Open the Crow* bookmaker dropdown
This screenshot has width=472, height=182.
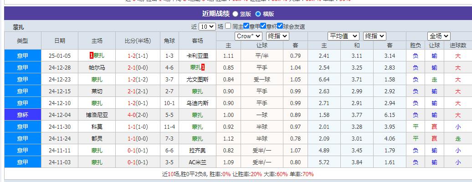[248, 36]
